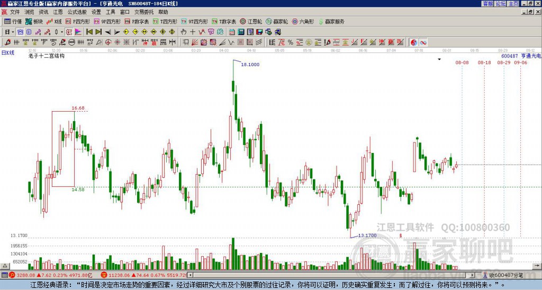This screenshot has height=290, width=542.
Task: Click the 13.1700 low price label
Action: point(367,235)
